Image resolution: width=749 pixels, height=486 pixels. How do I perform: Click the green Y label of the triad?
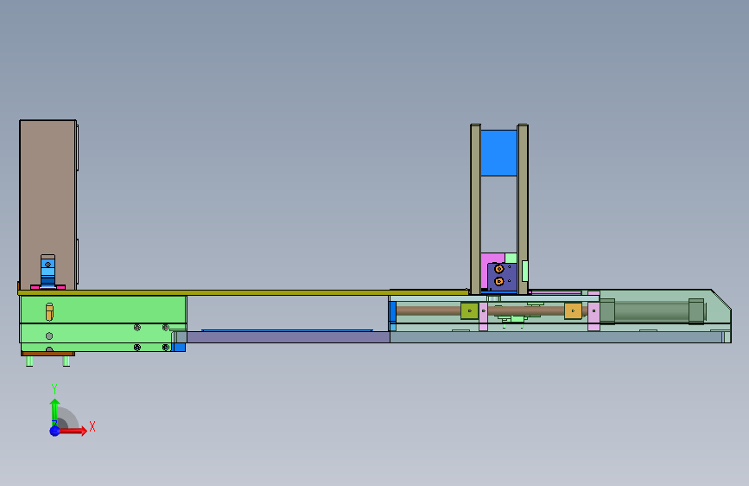[54, 389]
